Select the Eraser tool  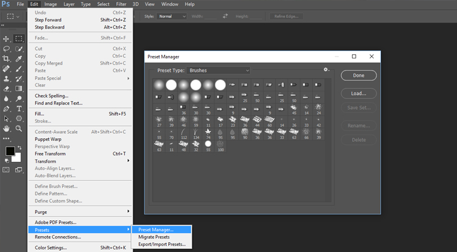6,89
